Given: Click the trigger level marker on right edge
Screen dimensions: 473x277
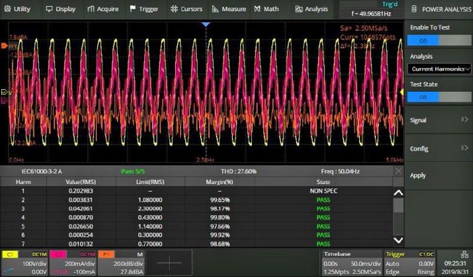Looking at the screenshot, I should [x=402, y=92].
